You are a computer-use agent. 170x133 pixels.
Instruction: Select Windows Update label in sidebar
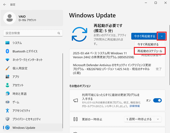tap(24, 128)
